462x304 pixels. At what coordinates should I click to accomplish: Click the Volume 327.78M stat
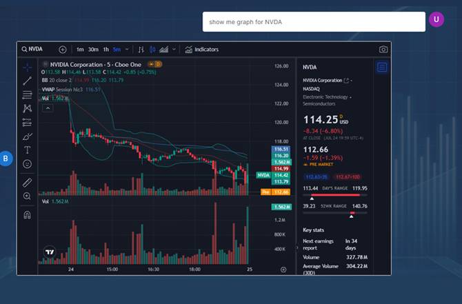(335, 257)
